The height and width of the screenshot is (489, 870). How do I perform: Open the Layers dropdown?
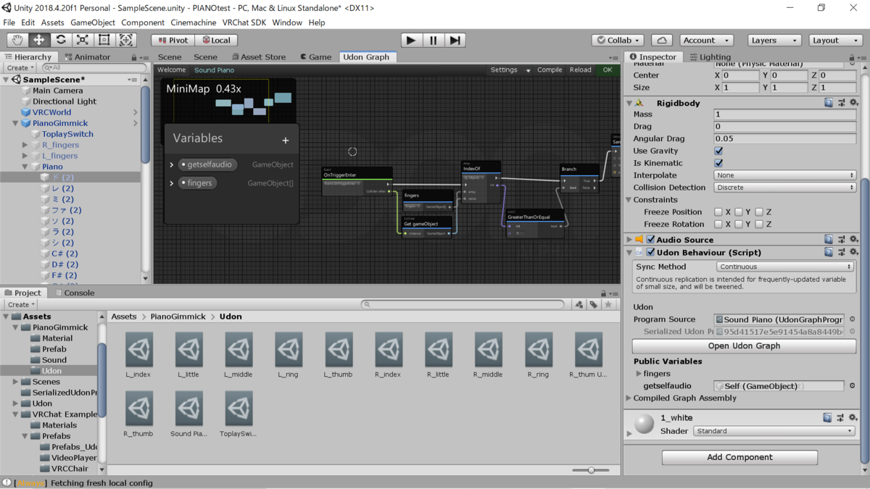[775, 41]
